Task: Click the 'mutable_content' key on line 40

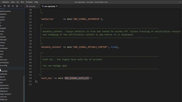Action: (51, 47)
